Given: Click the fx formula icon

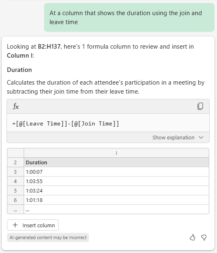Looking at the screenshot, I should 15,106.
